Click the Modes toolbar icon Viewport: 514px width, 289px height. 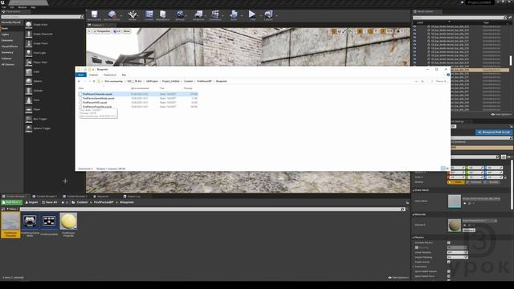[132, 15]
